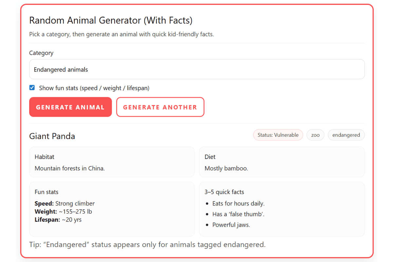Viewport: 393px width, 262px height.
Task: Click the Fun stats card
Action: pos(112,209)
